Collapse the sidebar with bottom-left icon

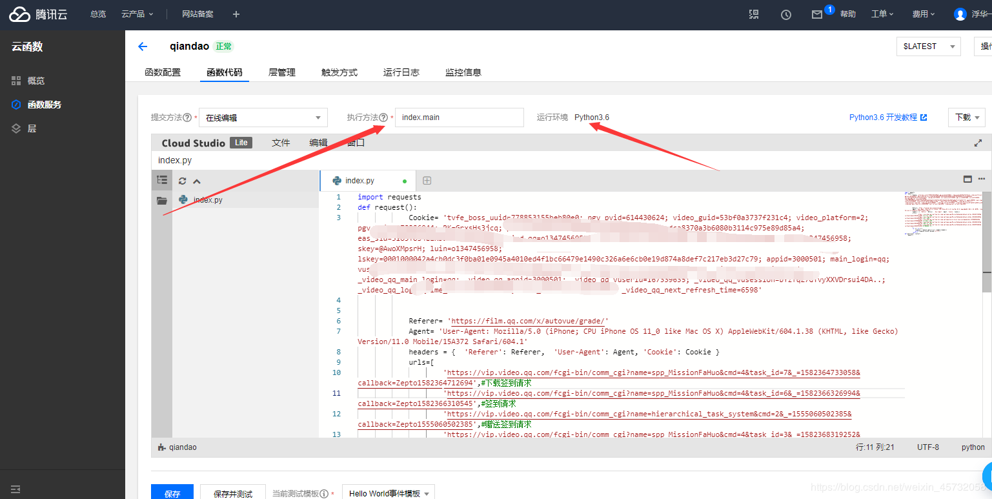pos(15,489)
